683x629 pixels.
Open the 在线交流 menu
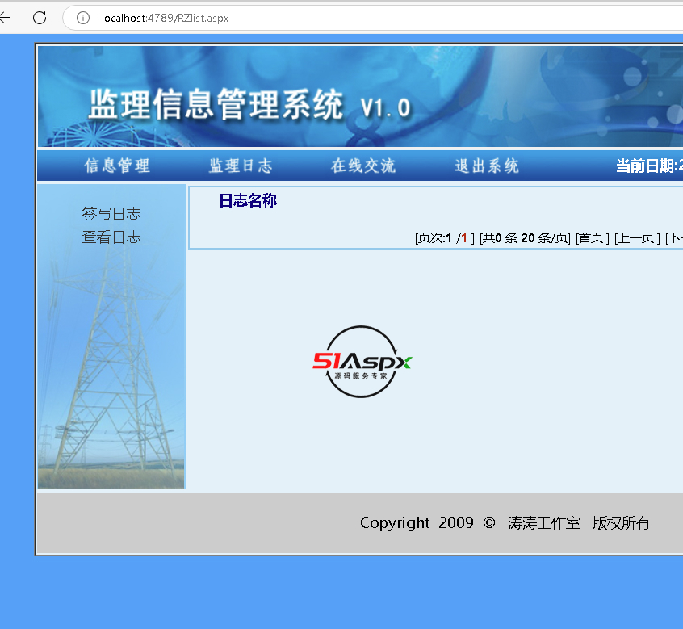tap(363, 166)
